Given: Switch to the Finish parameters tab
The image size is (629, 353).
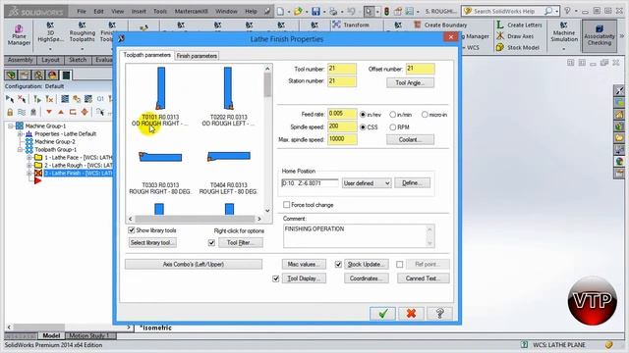Looking at the screenshot, I should coord(197,56).
